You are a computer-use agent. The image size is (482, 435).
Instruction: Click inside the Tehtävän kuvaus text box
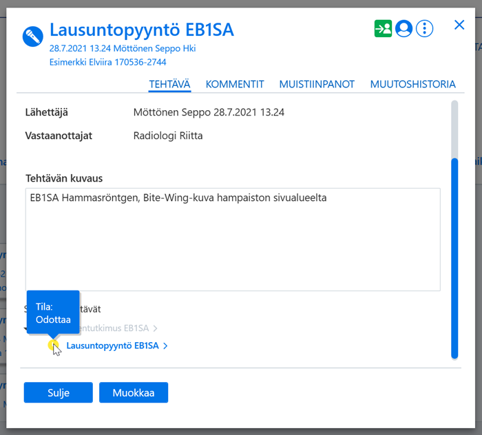pyautogui.click(x=233, y=240)
